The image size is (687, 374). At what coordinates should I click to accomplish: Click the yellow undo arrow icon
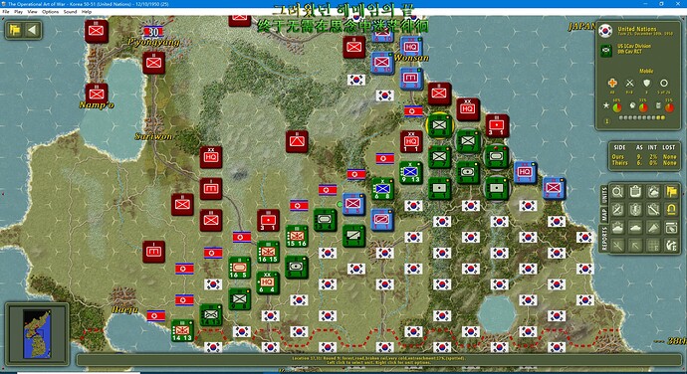point(672,209)
